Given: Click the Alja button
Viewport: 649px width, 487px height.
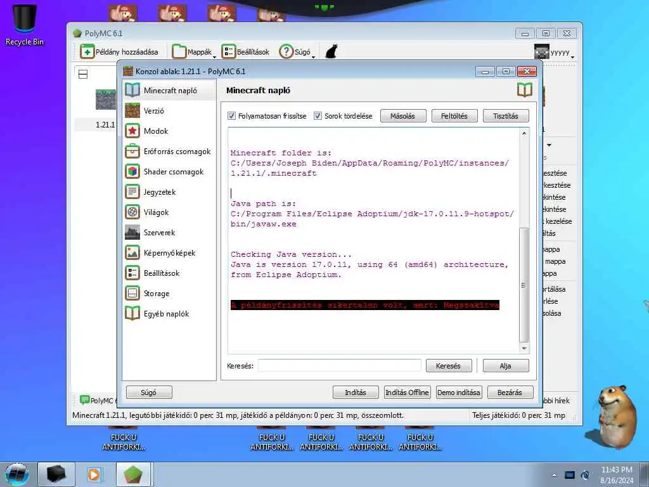Looking at the screenshot, I should click(x=505, y=366).
